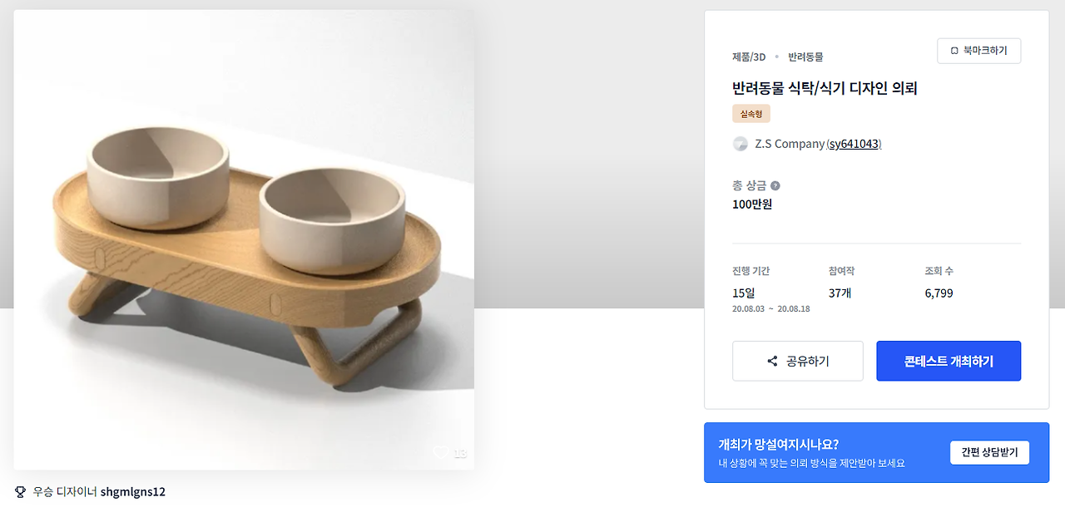Open the sy641043 user profile link

[x=854, y=144]
